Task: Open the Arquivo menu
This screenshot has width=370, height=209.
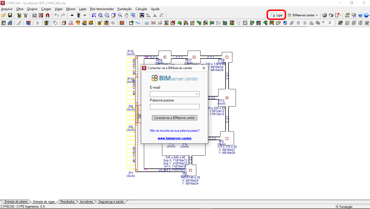Action: (x=7, y=9)
